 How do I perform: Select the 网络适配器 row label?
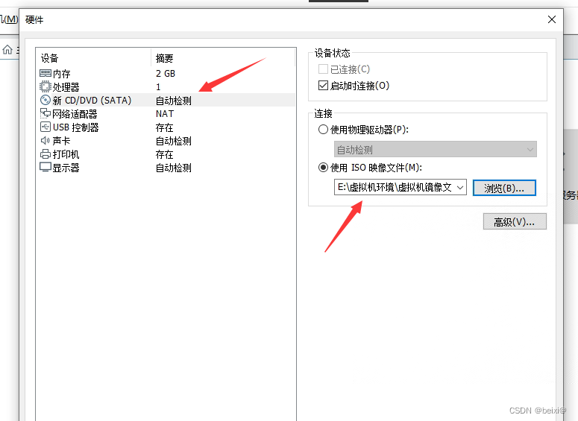point(75,114)
